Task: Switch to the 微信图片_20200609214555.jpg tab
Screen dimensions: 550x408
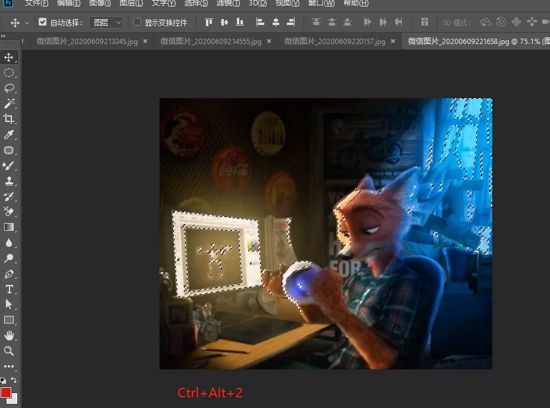Action: point(211,42)
